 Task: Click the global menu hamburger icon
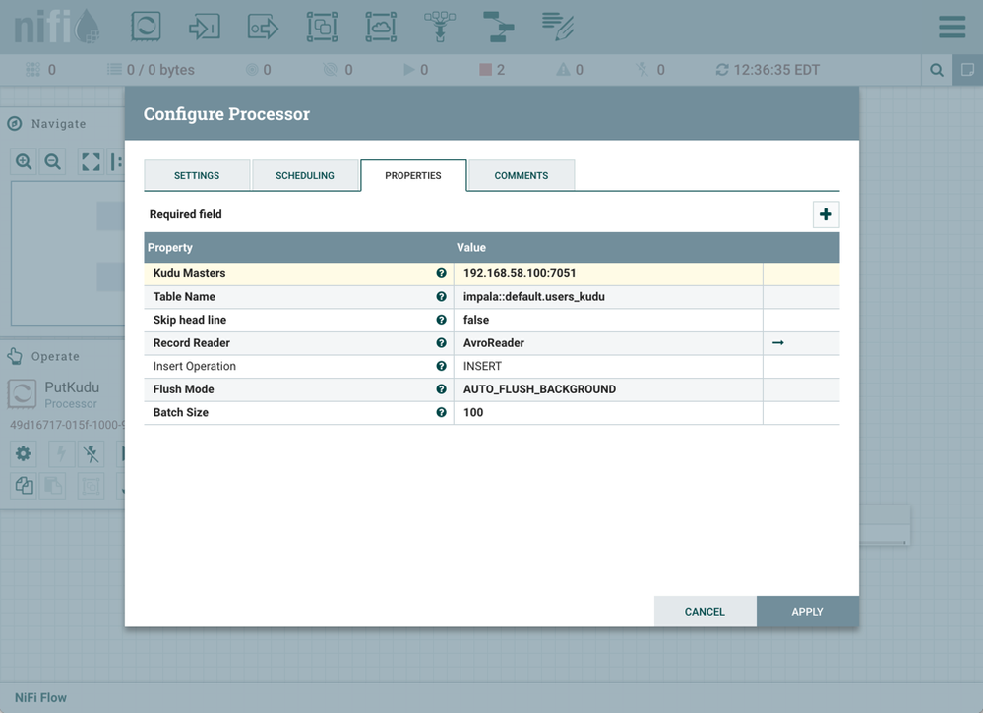tap(952, 27)
